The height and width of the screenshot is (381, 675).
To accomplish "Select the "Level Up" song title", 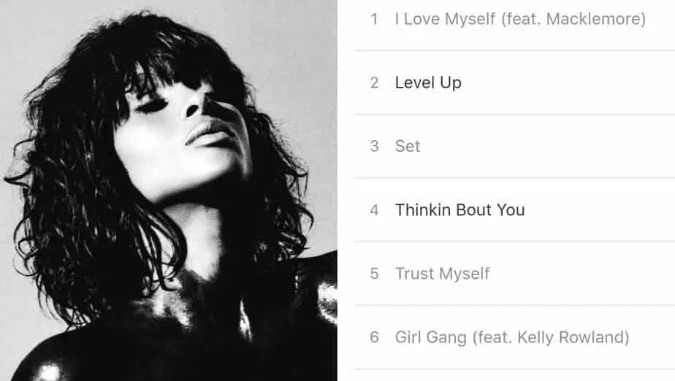I will pos(428,82).
